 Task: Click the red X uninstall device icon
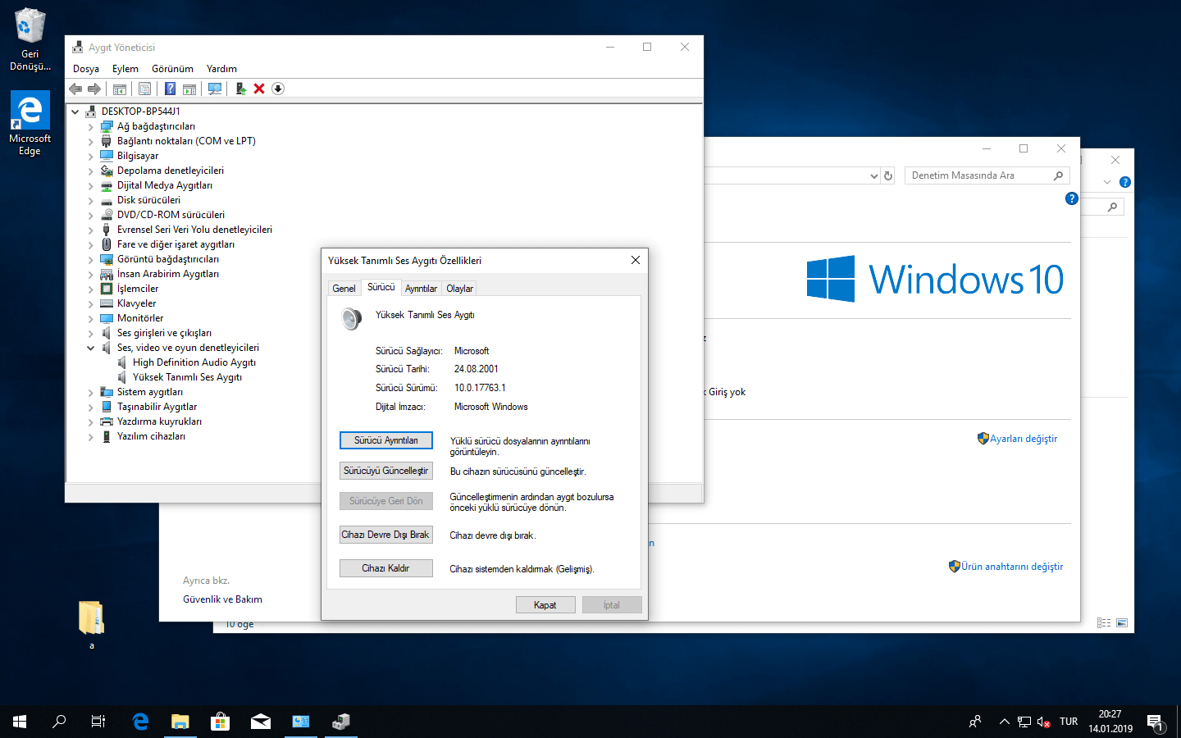(x=259, y=89)
